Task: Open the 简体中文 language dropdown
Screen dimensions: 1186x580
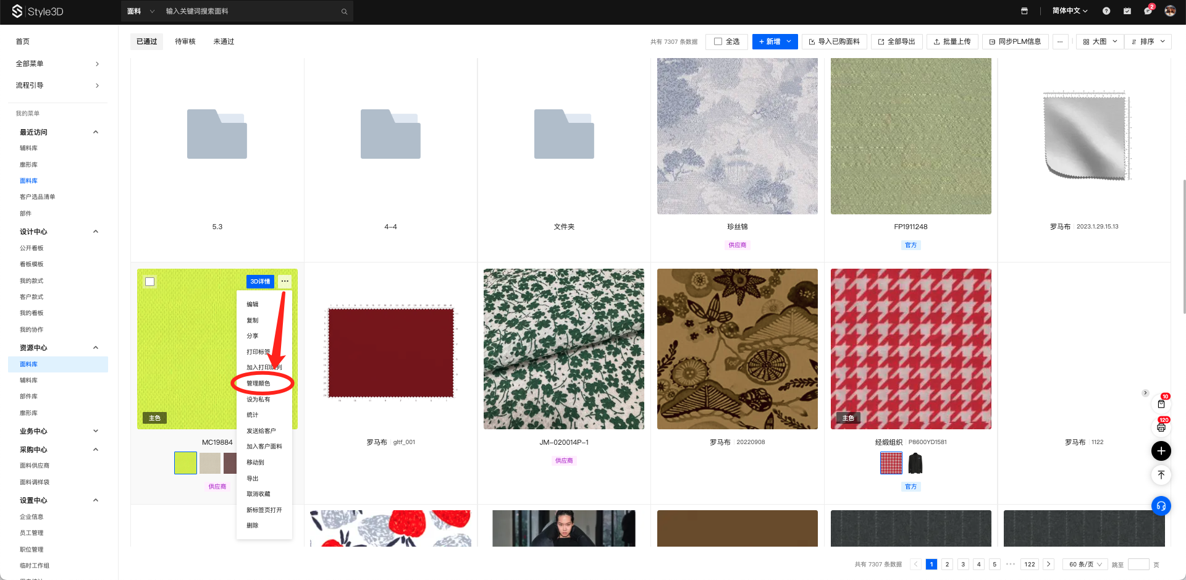Action: 1070,11
